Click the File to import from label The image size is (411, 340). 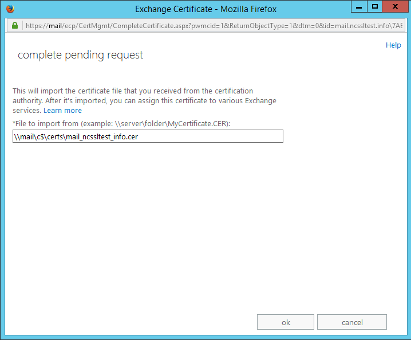pyautogui.click(x=121, y=124)
